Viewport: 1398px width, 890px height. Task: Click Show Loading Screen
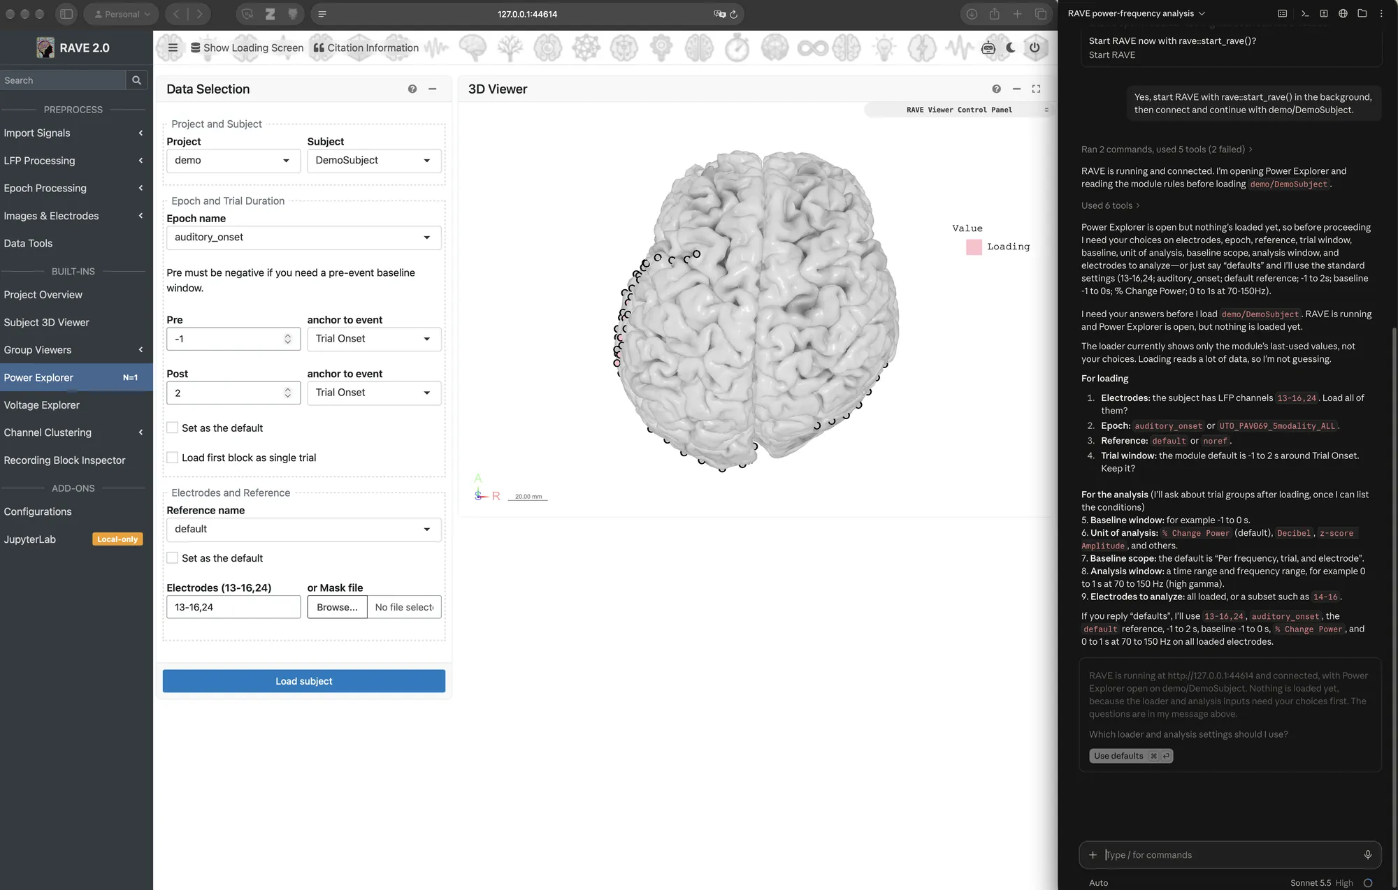[247, 48]
